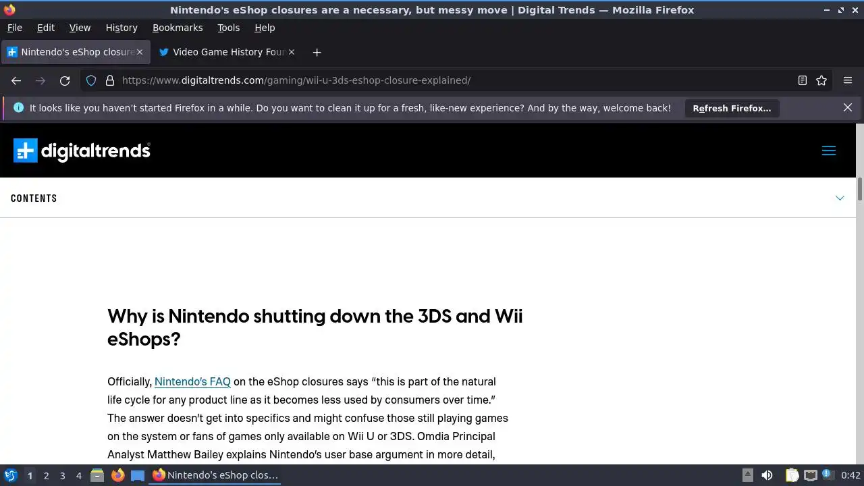
Task: Click the Refresh Firefox button
Action: tap(732, 108)
